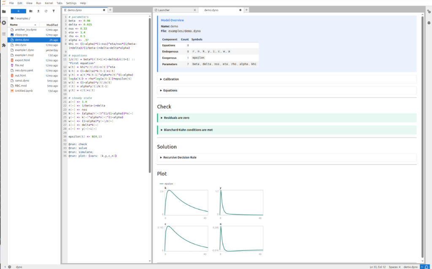The image size is (432, 269).
Task: Select RBC.mod in file list
Action: (x=34, y=86)
